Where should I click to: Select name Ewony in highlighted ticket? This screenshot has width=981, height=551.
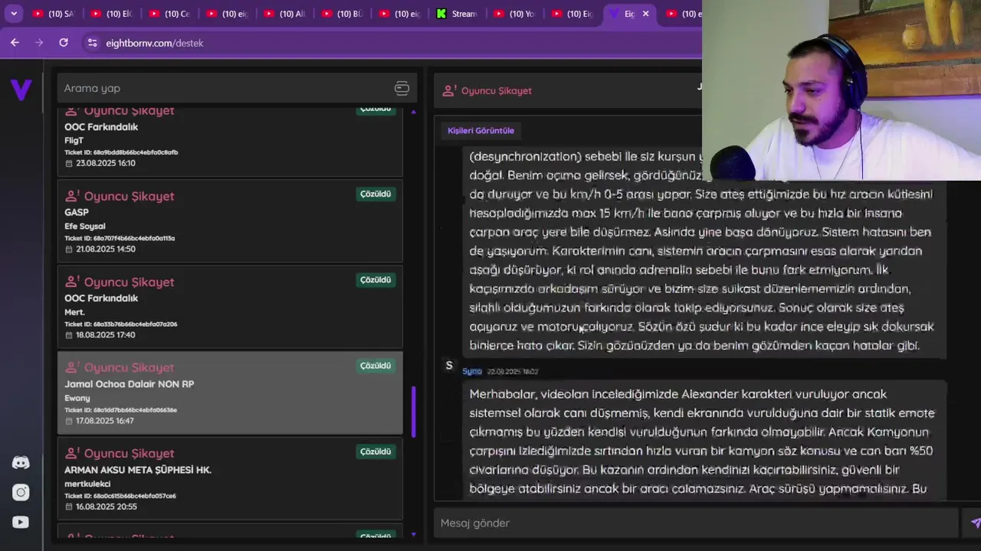click(x=77, y=398)
